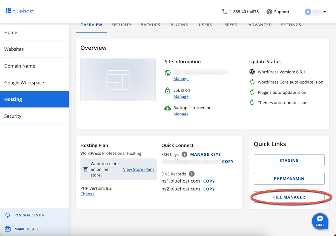336x236 pixels.
Task: Click the globe icon in Site Information
Action: 168,73
